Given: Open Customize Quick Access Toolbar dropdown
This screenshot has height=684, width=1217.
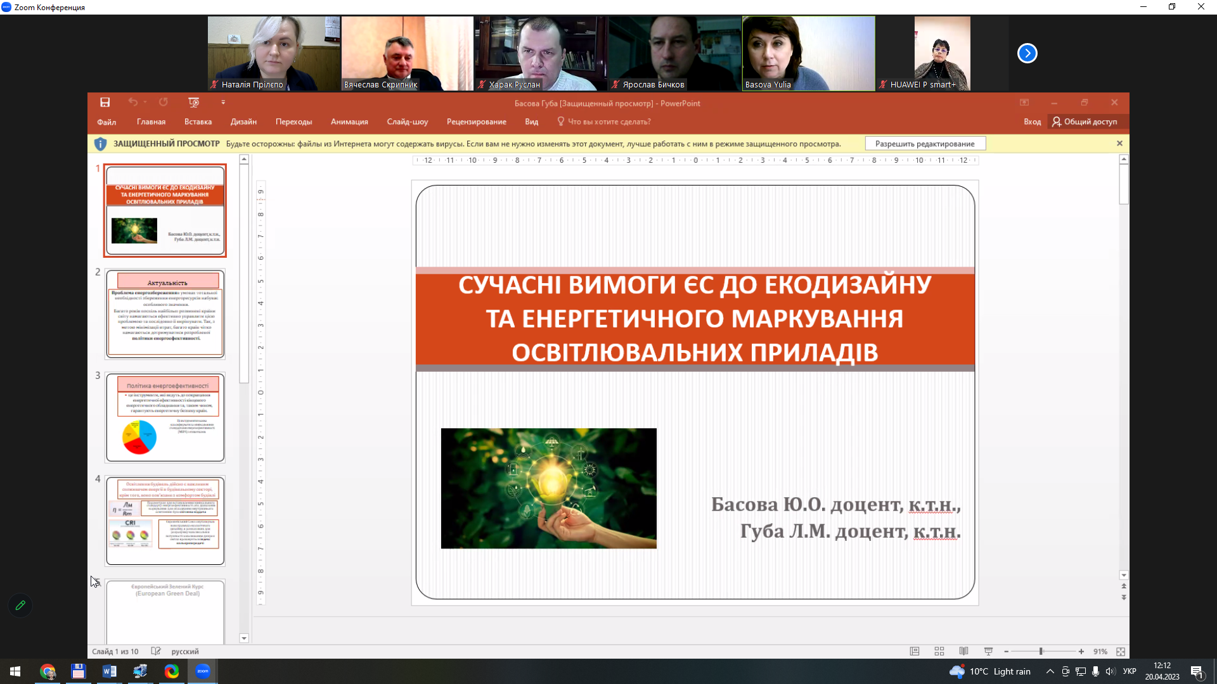Looking at the screenshot, I should (x=223, y=102).
